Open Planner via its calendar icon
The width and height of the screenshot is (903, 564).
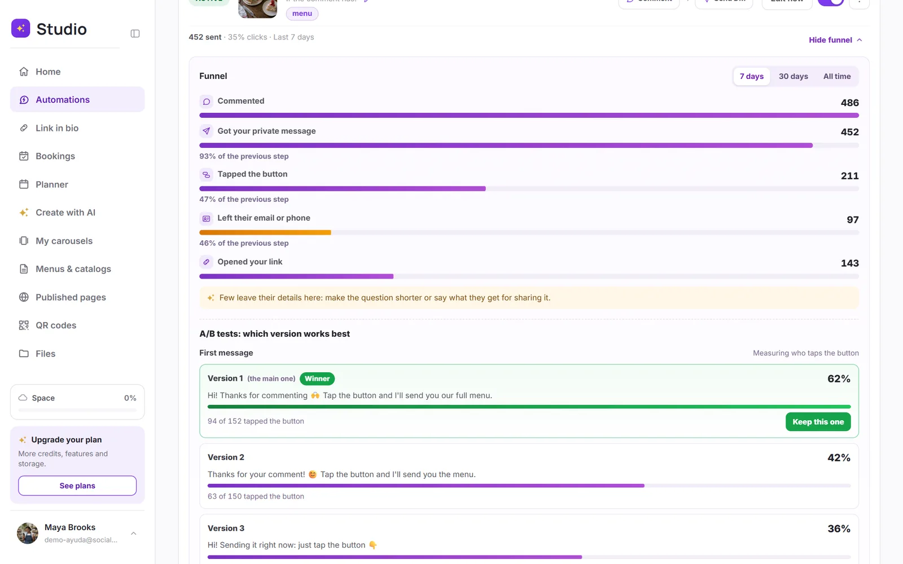click(24, 184)
